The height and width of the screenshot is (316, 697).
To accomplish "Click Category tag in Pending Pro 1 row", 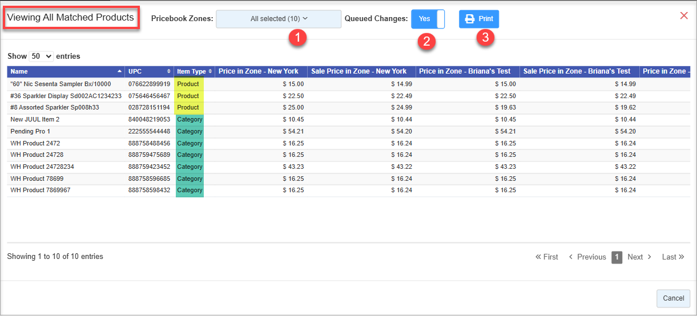I will (190, 131).
